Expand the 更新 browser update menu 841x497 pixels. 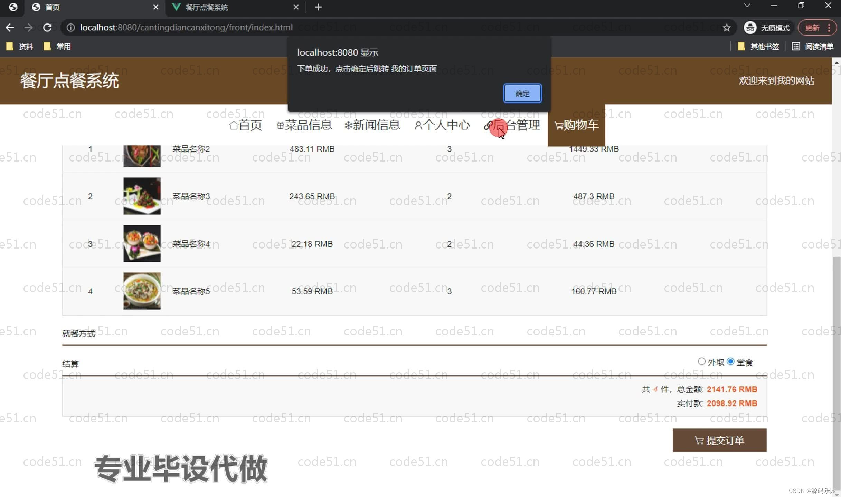point(813,28)
